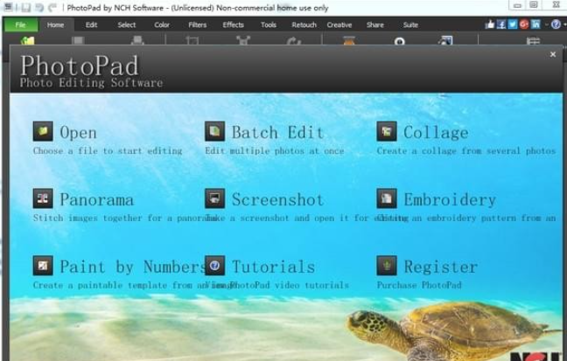Image resolution: width=567 pixels, height=361 pixels.
Task: Click the Twitter share icon
Action: (513, 24)
